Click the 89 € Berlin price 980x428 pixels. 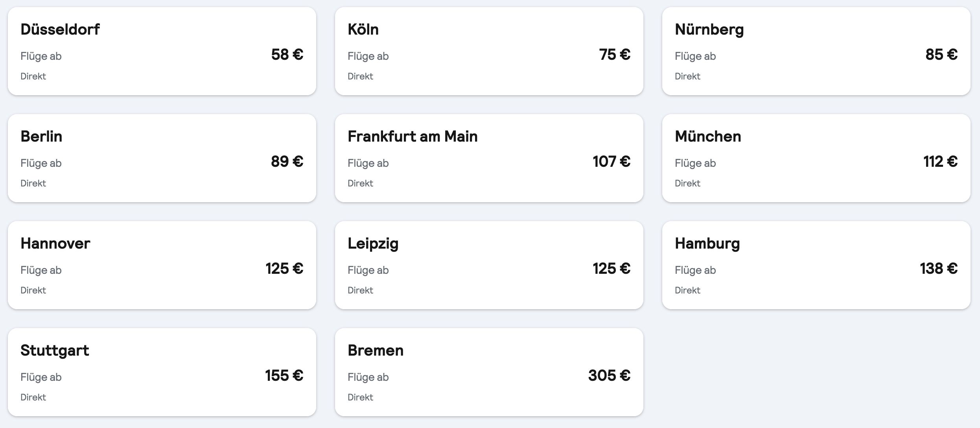[287, 161]
